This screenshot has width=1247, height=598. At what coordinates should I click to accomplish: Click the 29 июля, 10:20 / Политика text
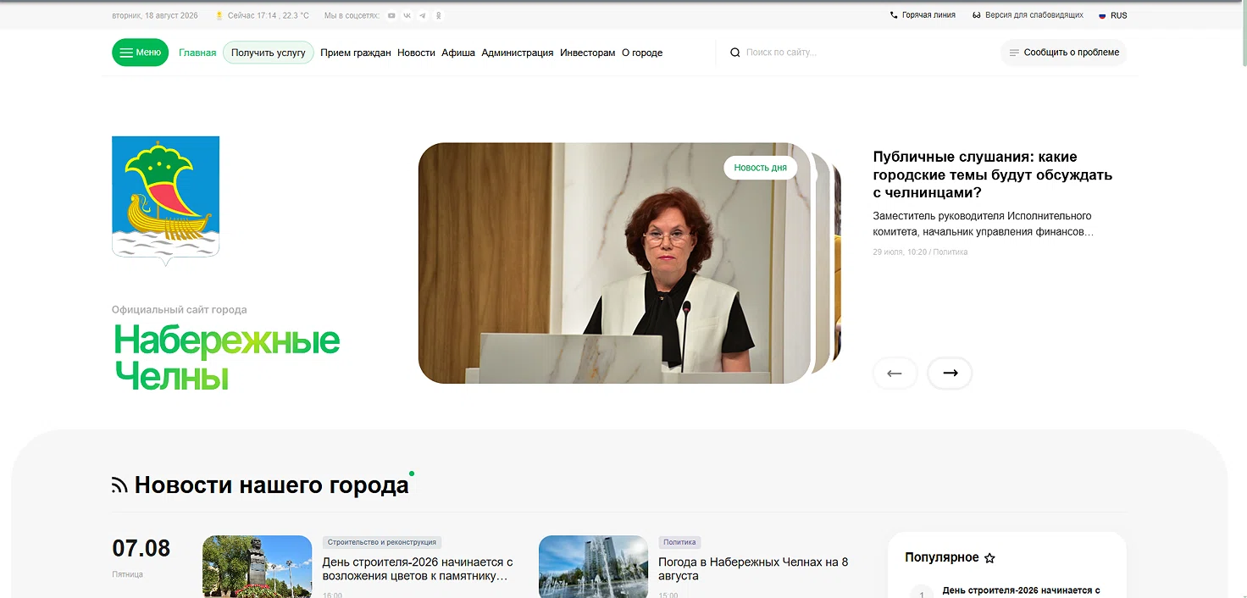click(920, 252)
